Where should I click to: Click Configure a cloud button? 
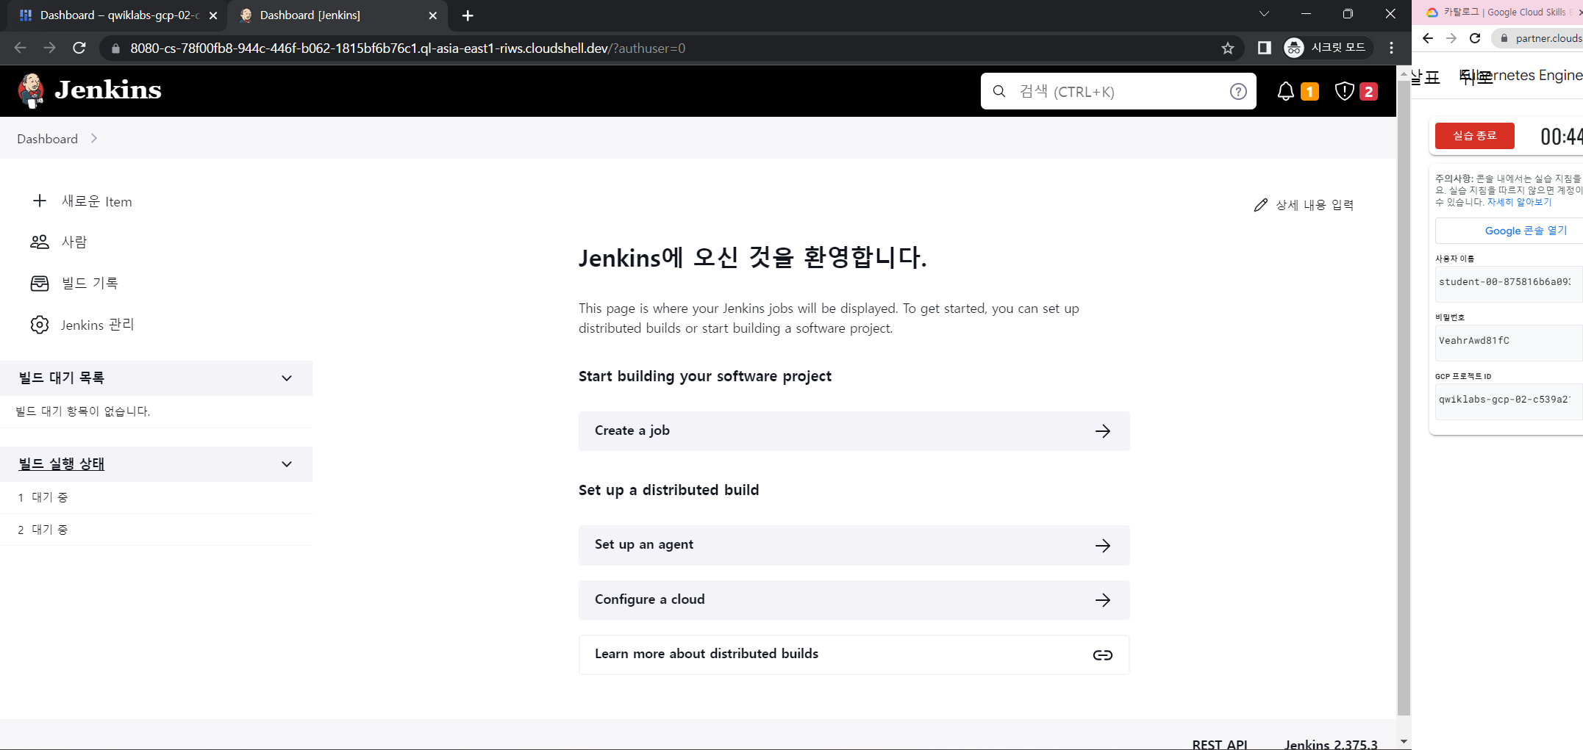854,600
